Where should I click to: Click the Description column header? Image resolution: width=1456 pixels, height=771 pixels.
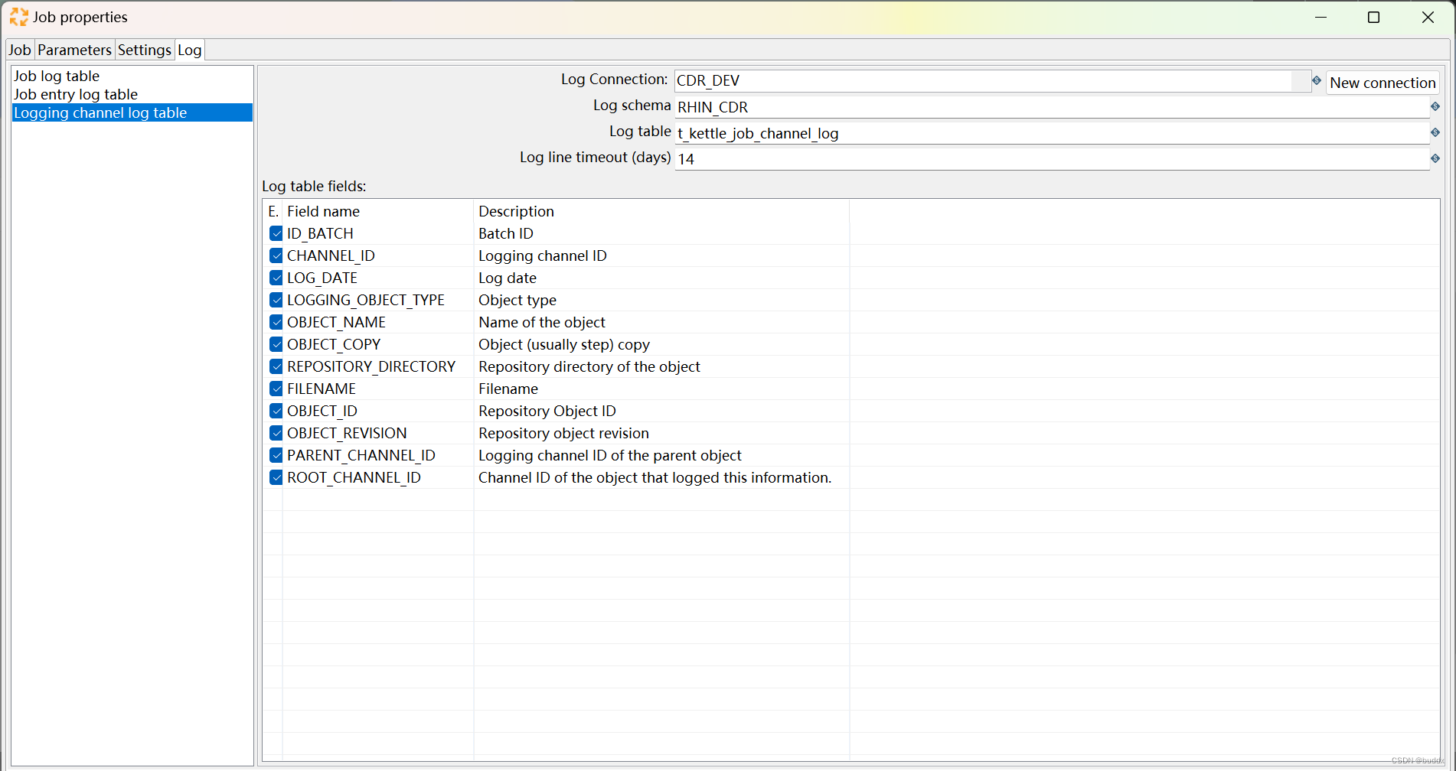click(x=661, y=211)
